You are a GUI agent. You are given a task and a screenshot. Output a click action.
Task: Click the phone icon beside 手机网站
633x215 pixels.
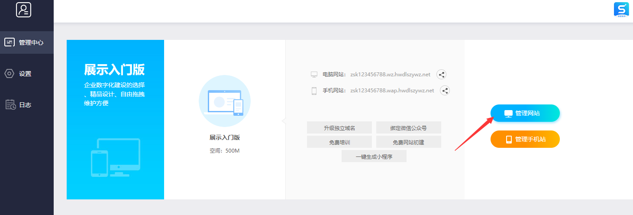pos(314,91)
